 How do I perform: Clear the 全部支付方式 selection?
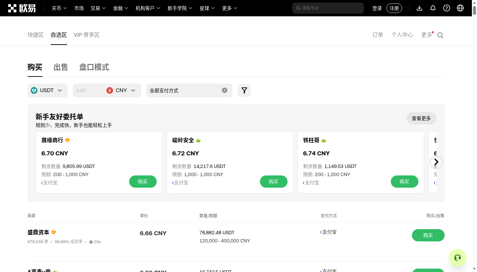[x=225, y=90]
